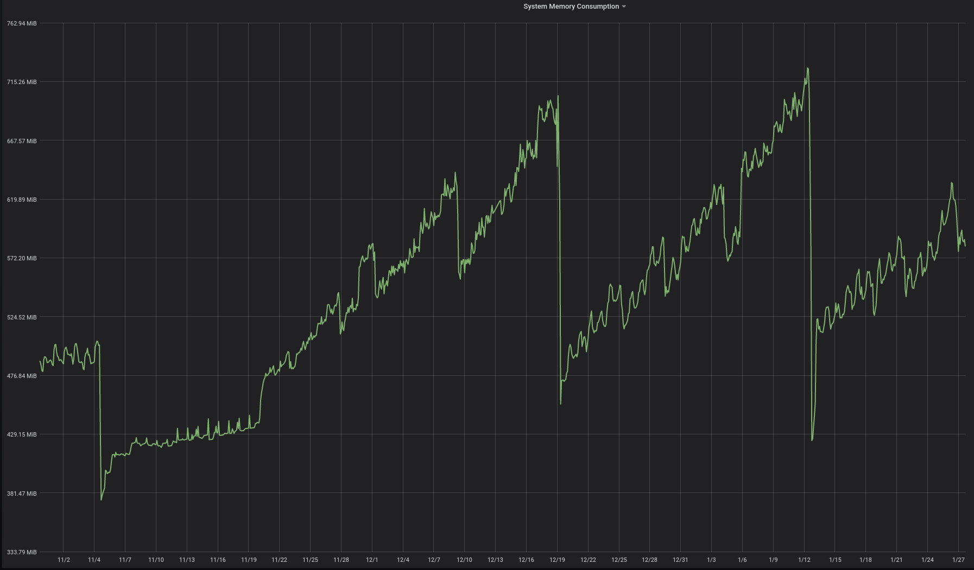Click the 12/25 date label on x-axis
The width and height of the screenshot is (974, 570).
[619, 560]
